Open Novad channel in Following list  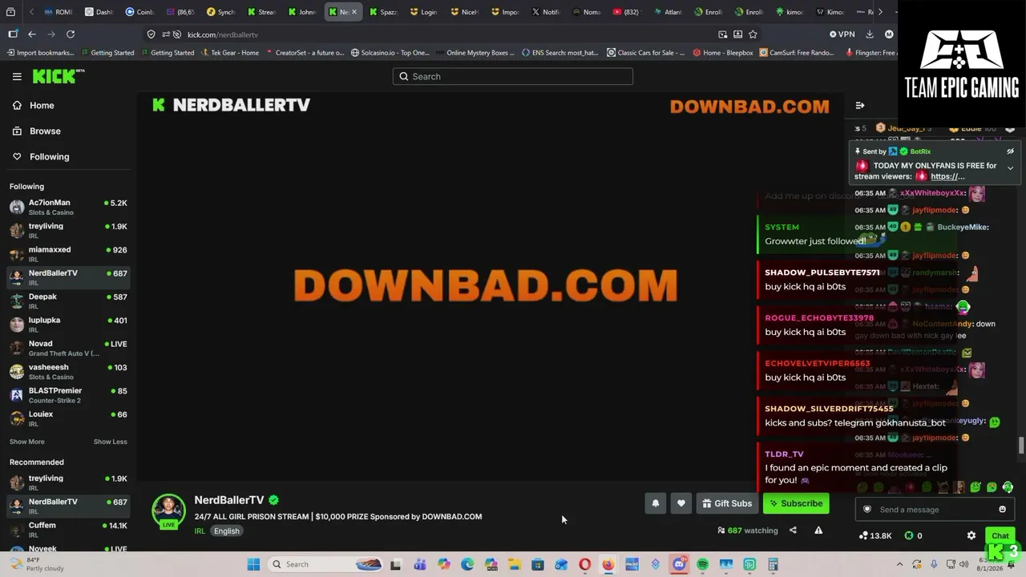point(68,348)
